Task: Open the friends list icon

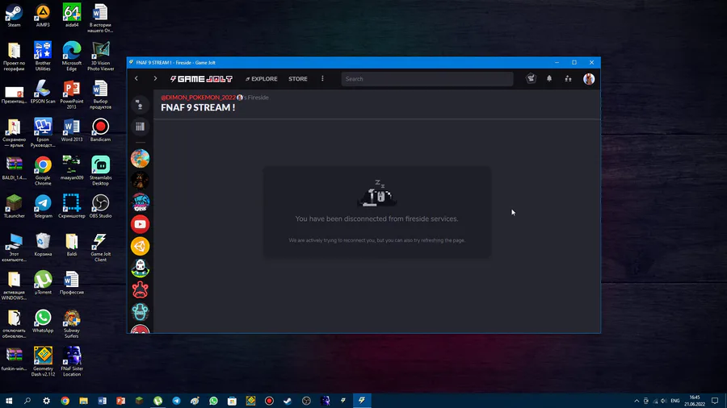Action: (568, 79)
